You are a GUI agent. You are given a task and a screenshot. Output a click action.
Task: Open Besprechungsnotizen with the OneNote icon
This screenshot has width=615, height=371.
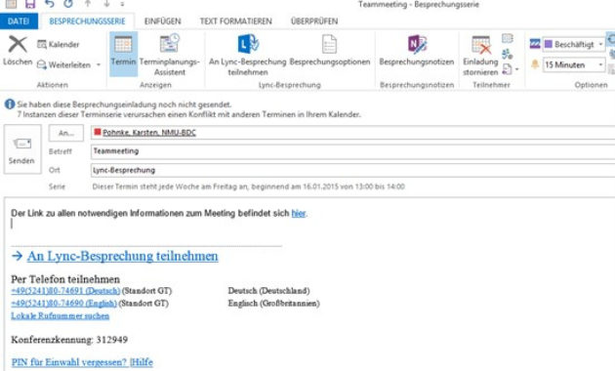(417, 50)
